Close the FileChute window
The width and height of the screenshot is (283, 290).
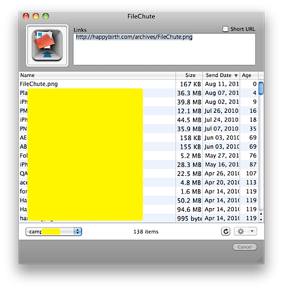point(26,16)
